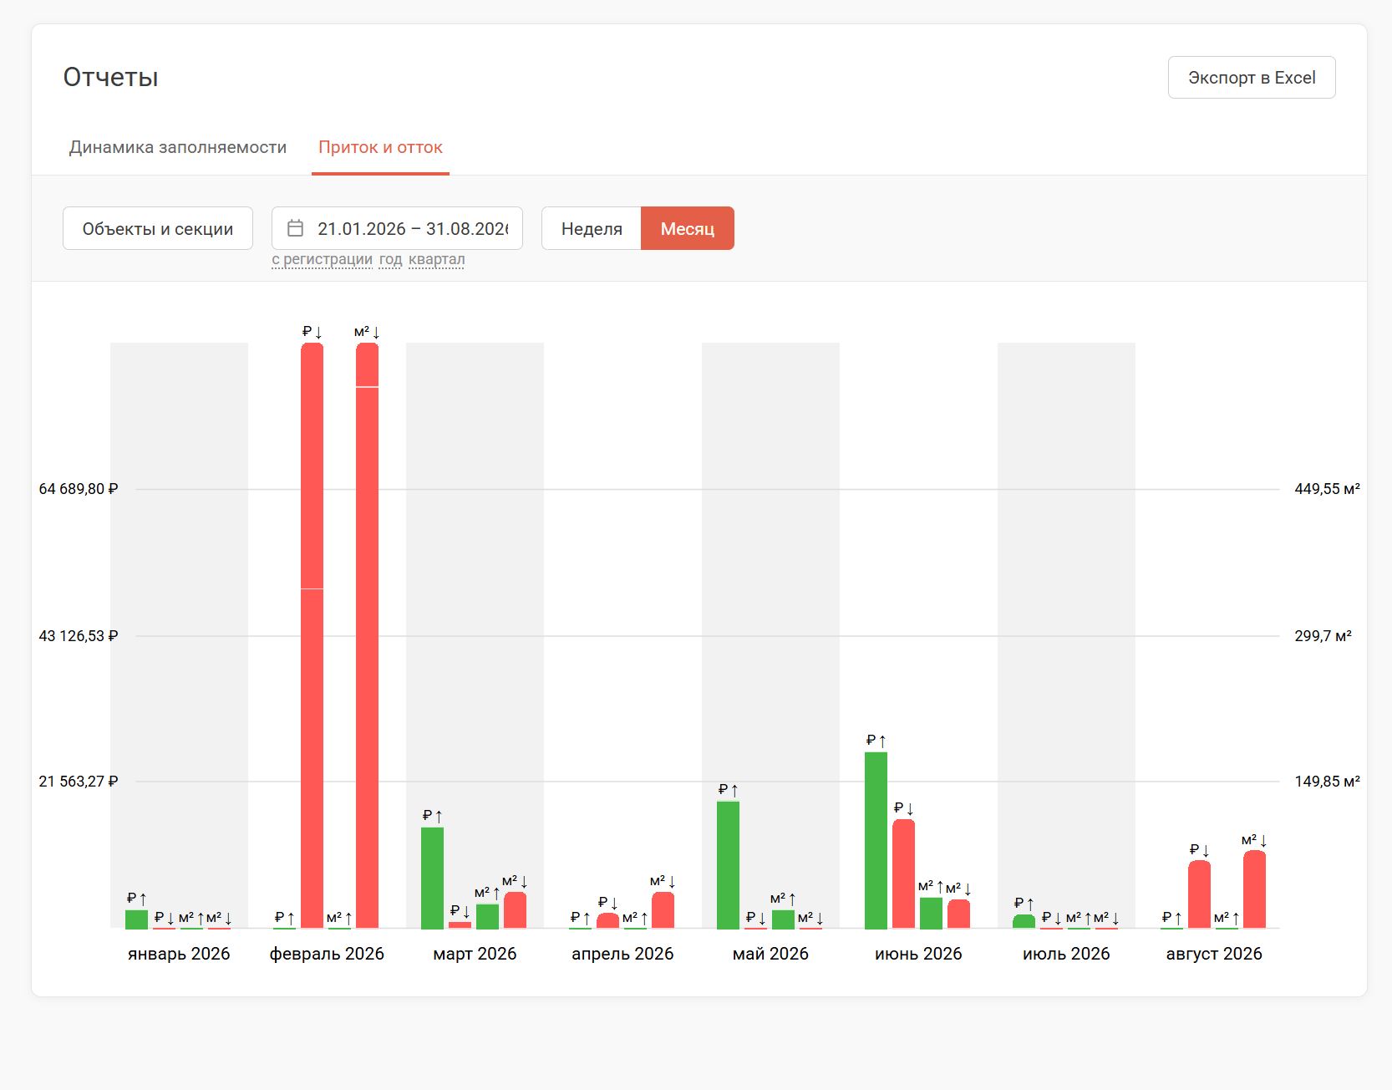Click red м² outflow bar for август 2026
The height and width of the screenshot is (1090, 1392).
pyautogui.click(x=1255, y=889)
